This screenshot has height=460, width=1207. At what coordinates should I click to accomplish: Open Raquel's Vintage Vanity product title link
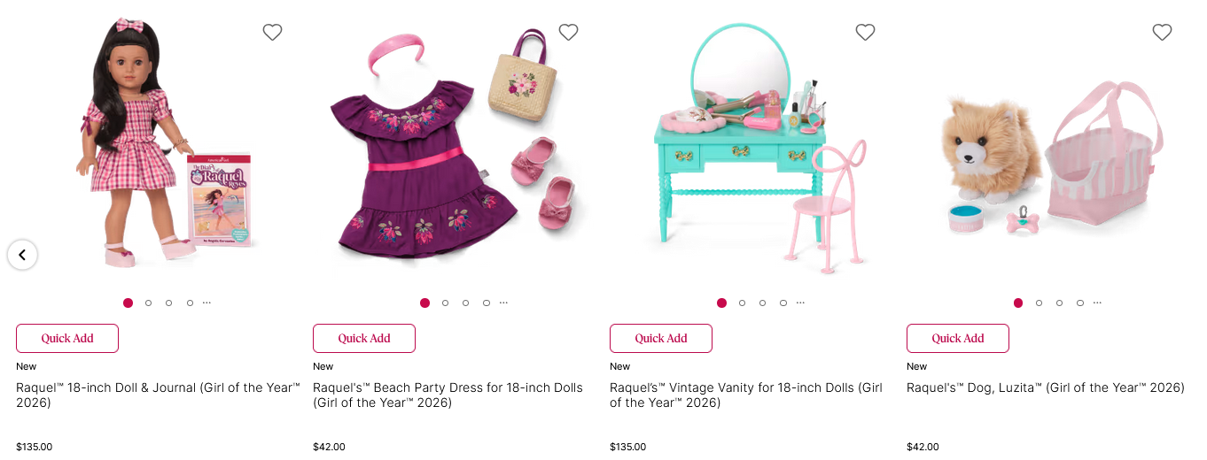click(746, 395)
